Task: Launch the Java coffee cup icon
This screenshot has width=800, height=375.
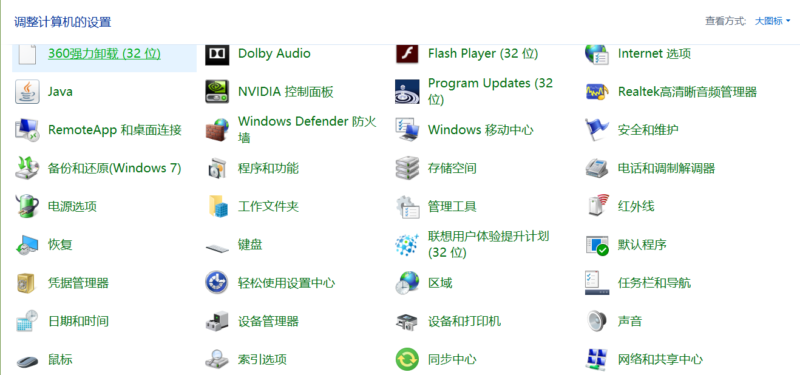Action: click(27, 92)
